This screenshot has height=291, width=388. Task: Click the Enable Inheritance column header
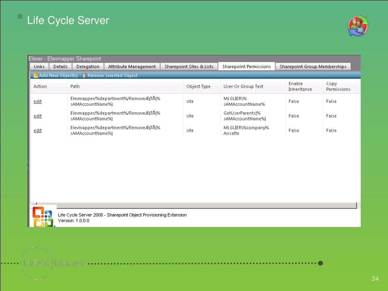click(300, 86)
